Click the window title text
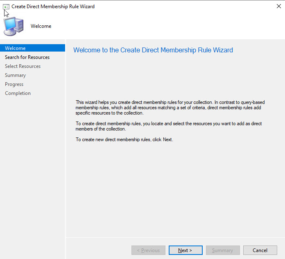Screen dimensions: 285x259 (x=53, y=7)
